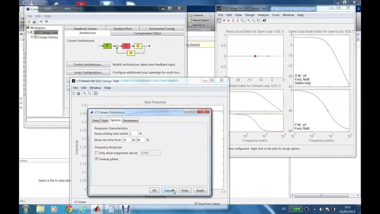Zoom in icon in LTI Viewer toolbar
Image resolution: width=380 pixels, height=214 pixels.
click(85, 93)
